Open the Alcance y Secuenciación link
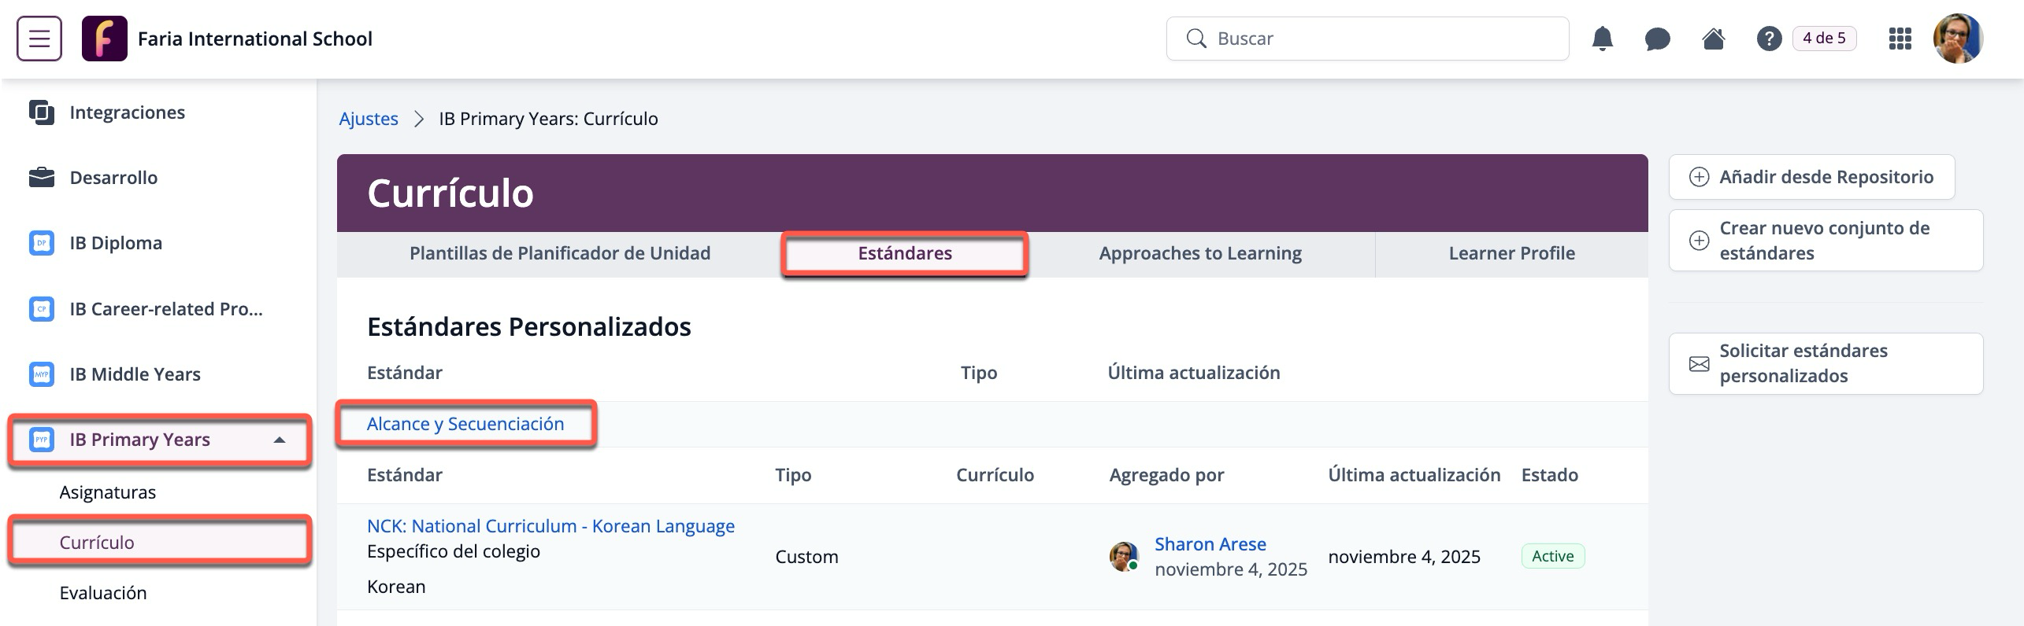Viewport: 2024px width, 626px height. click(465, 424)
